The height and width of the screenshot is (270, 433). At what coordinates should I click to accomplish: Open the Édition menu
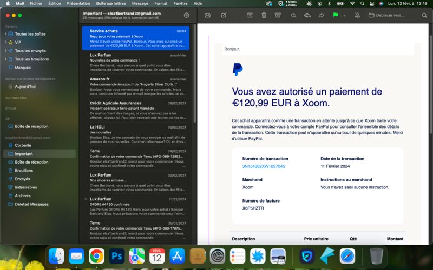point(55,4)
